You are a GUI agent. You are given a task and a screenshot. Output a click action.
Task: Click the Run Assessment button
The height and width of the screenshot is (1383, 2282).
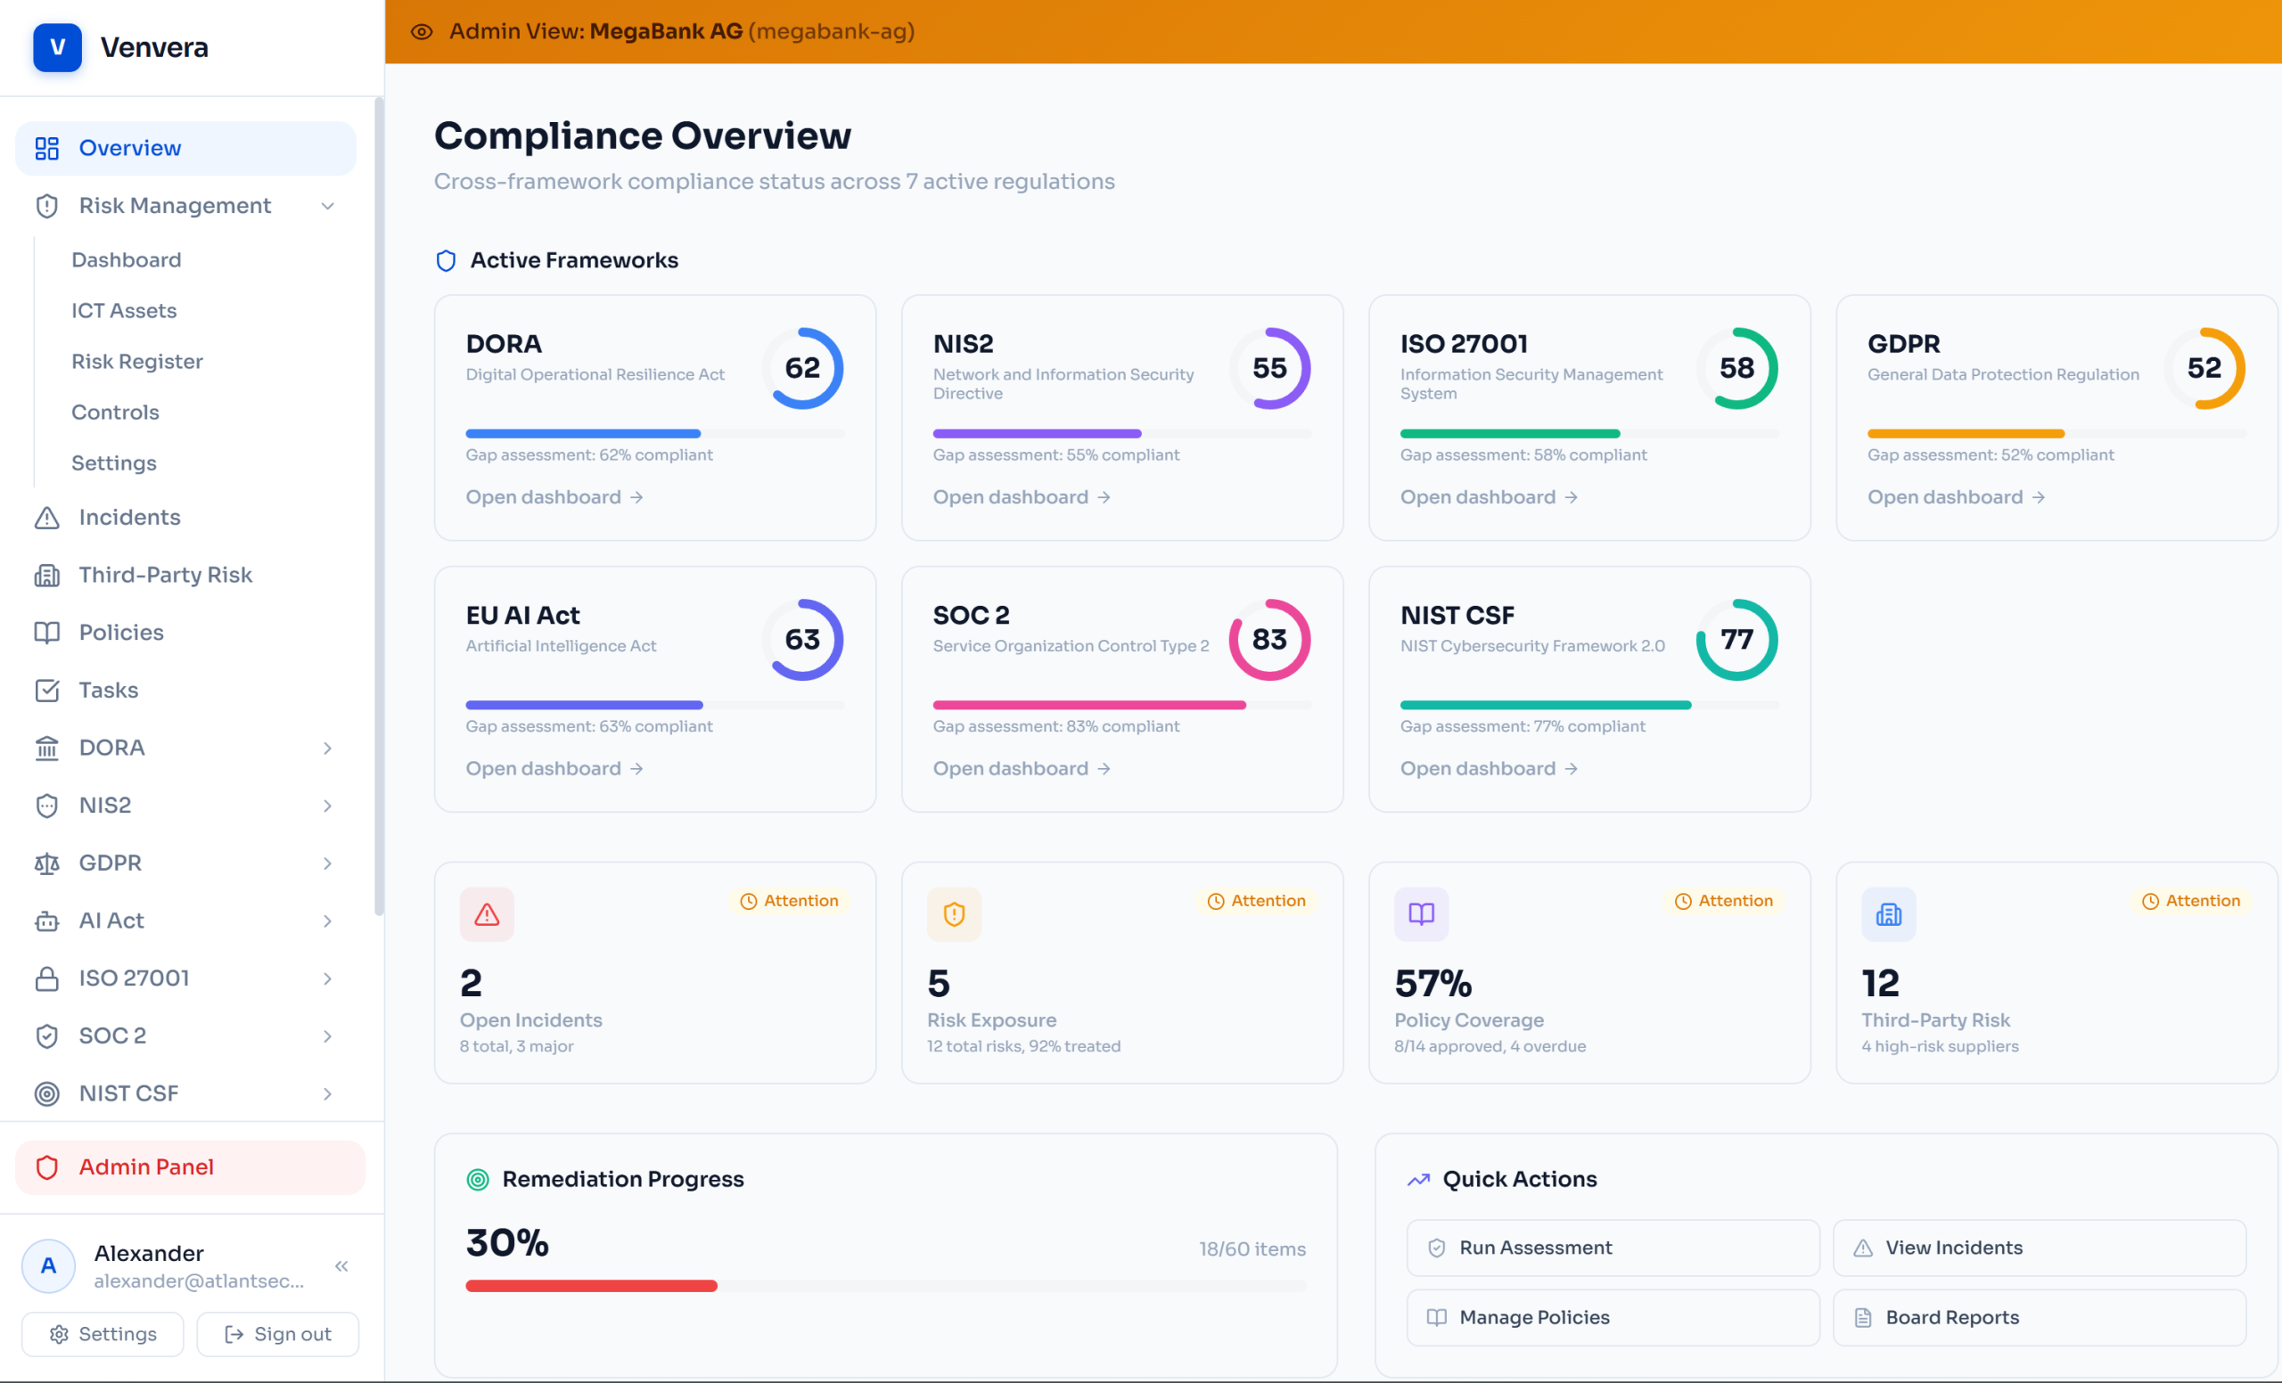pos(1612,1248)
